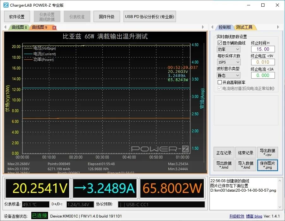Toggle 电流绝对值 checkbox

[220, 88]
